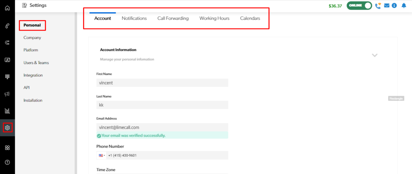This screenshot has height=174, width=412.
Task: Open the analytics chart icon in sidebar
Action: pos(7,111)
